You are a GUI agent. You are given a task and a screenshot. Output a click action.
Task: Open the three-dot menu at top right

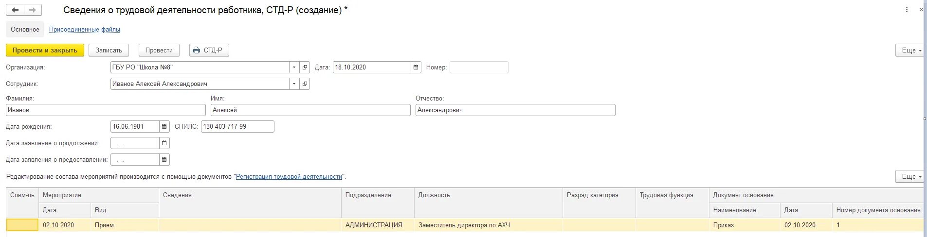pos(907,10)
